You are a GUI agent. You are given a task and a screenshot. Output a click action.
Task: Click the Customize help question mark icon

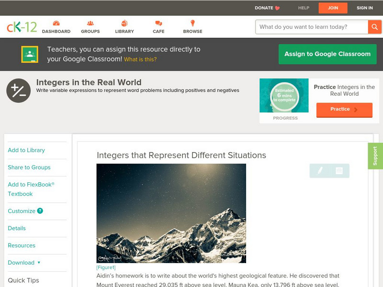[x=40, y=211]
